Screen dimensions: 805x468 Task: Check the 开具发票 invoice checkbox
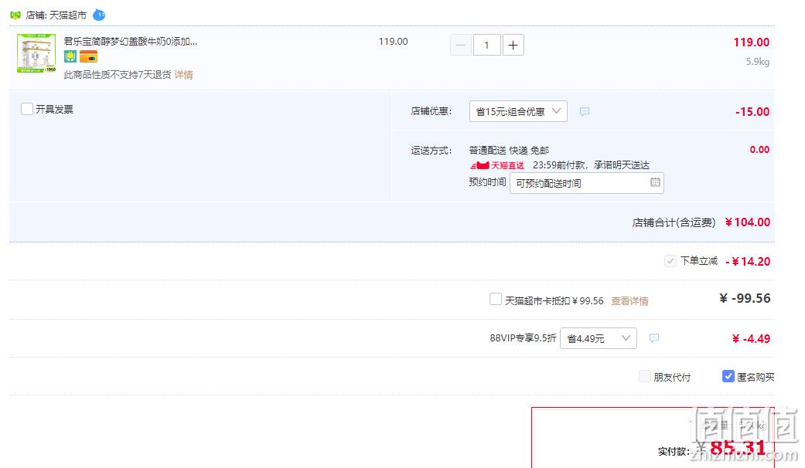27,109
